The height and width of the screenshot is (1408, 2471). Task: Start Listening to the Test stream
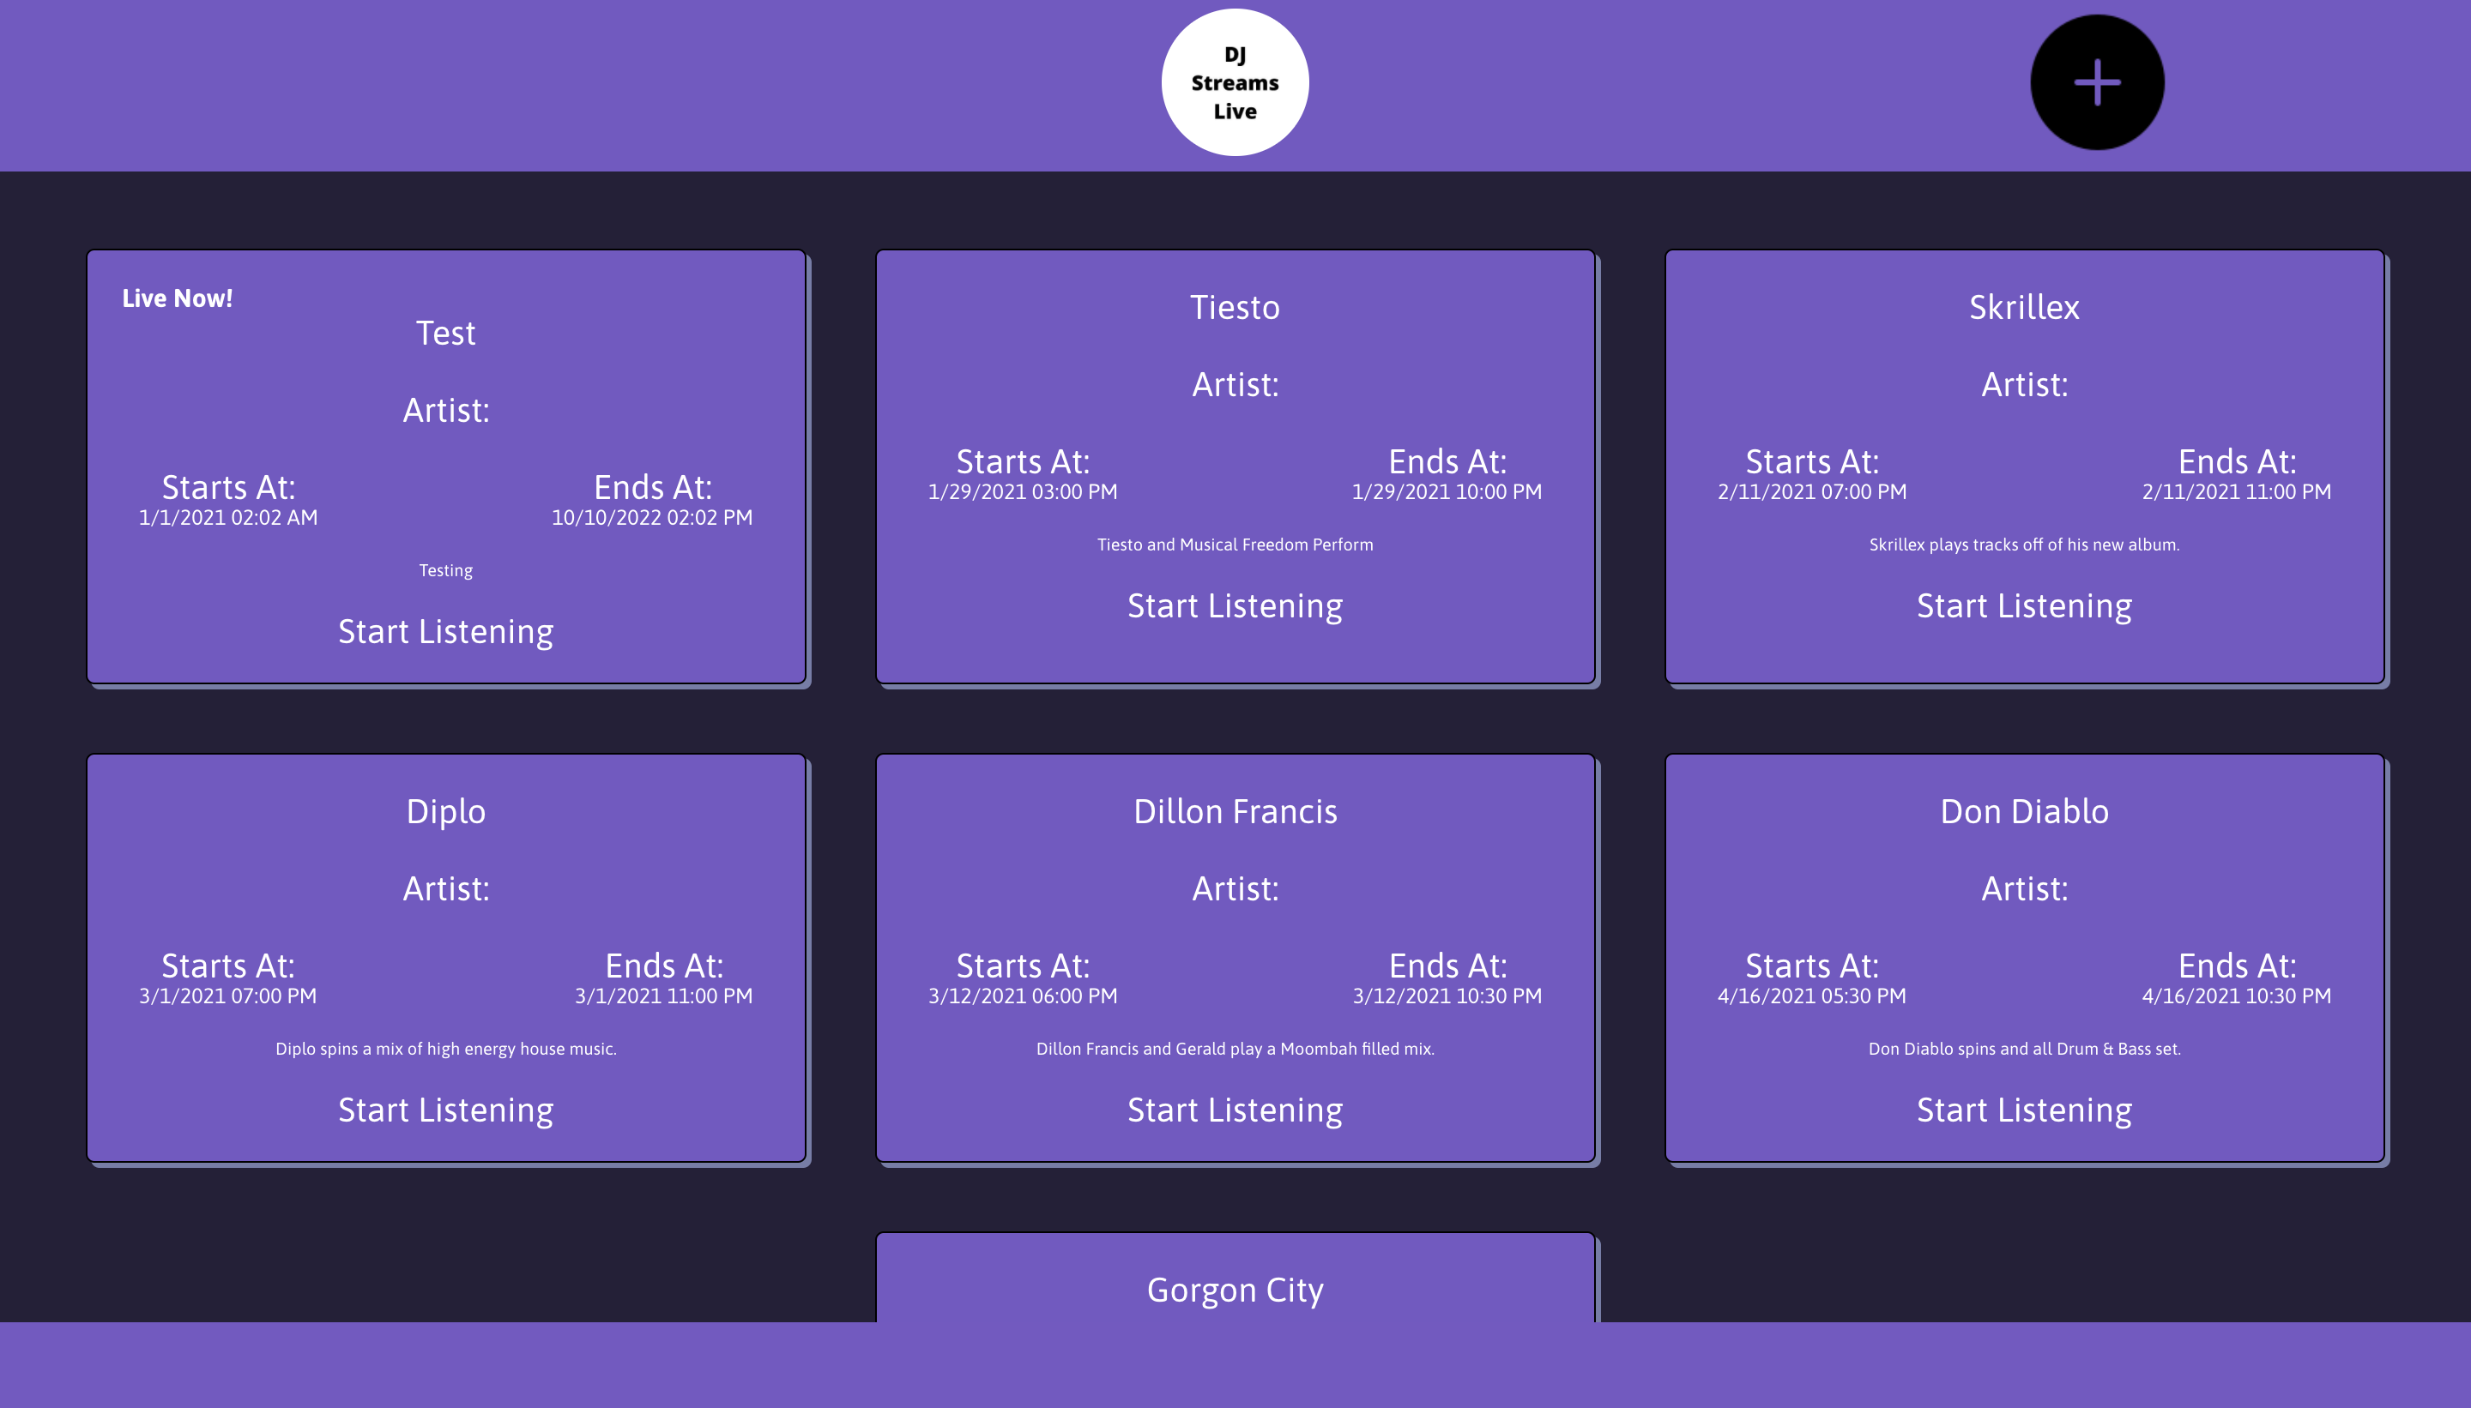tap(445, 631)
